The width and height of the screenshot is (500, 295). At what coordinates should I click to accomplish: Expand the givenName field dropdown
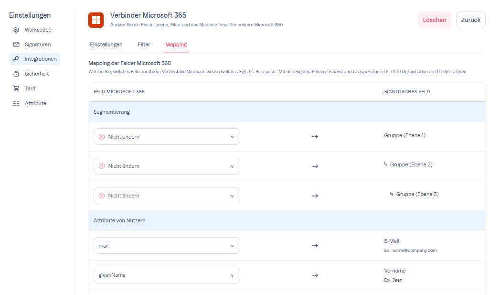167,275
